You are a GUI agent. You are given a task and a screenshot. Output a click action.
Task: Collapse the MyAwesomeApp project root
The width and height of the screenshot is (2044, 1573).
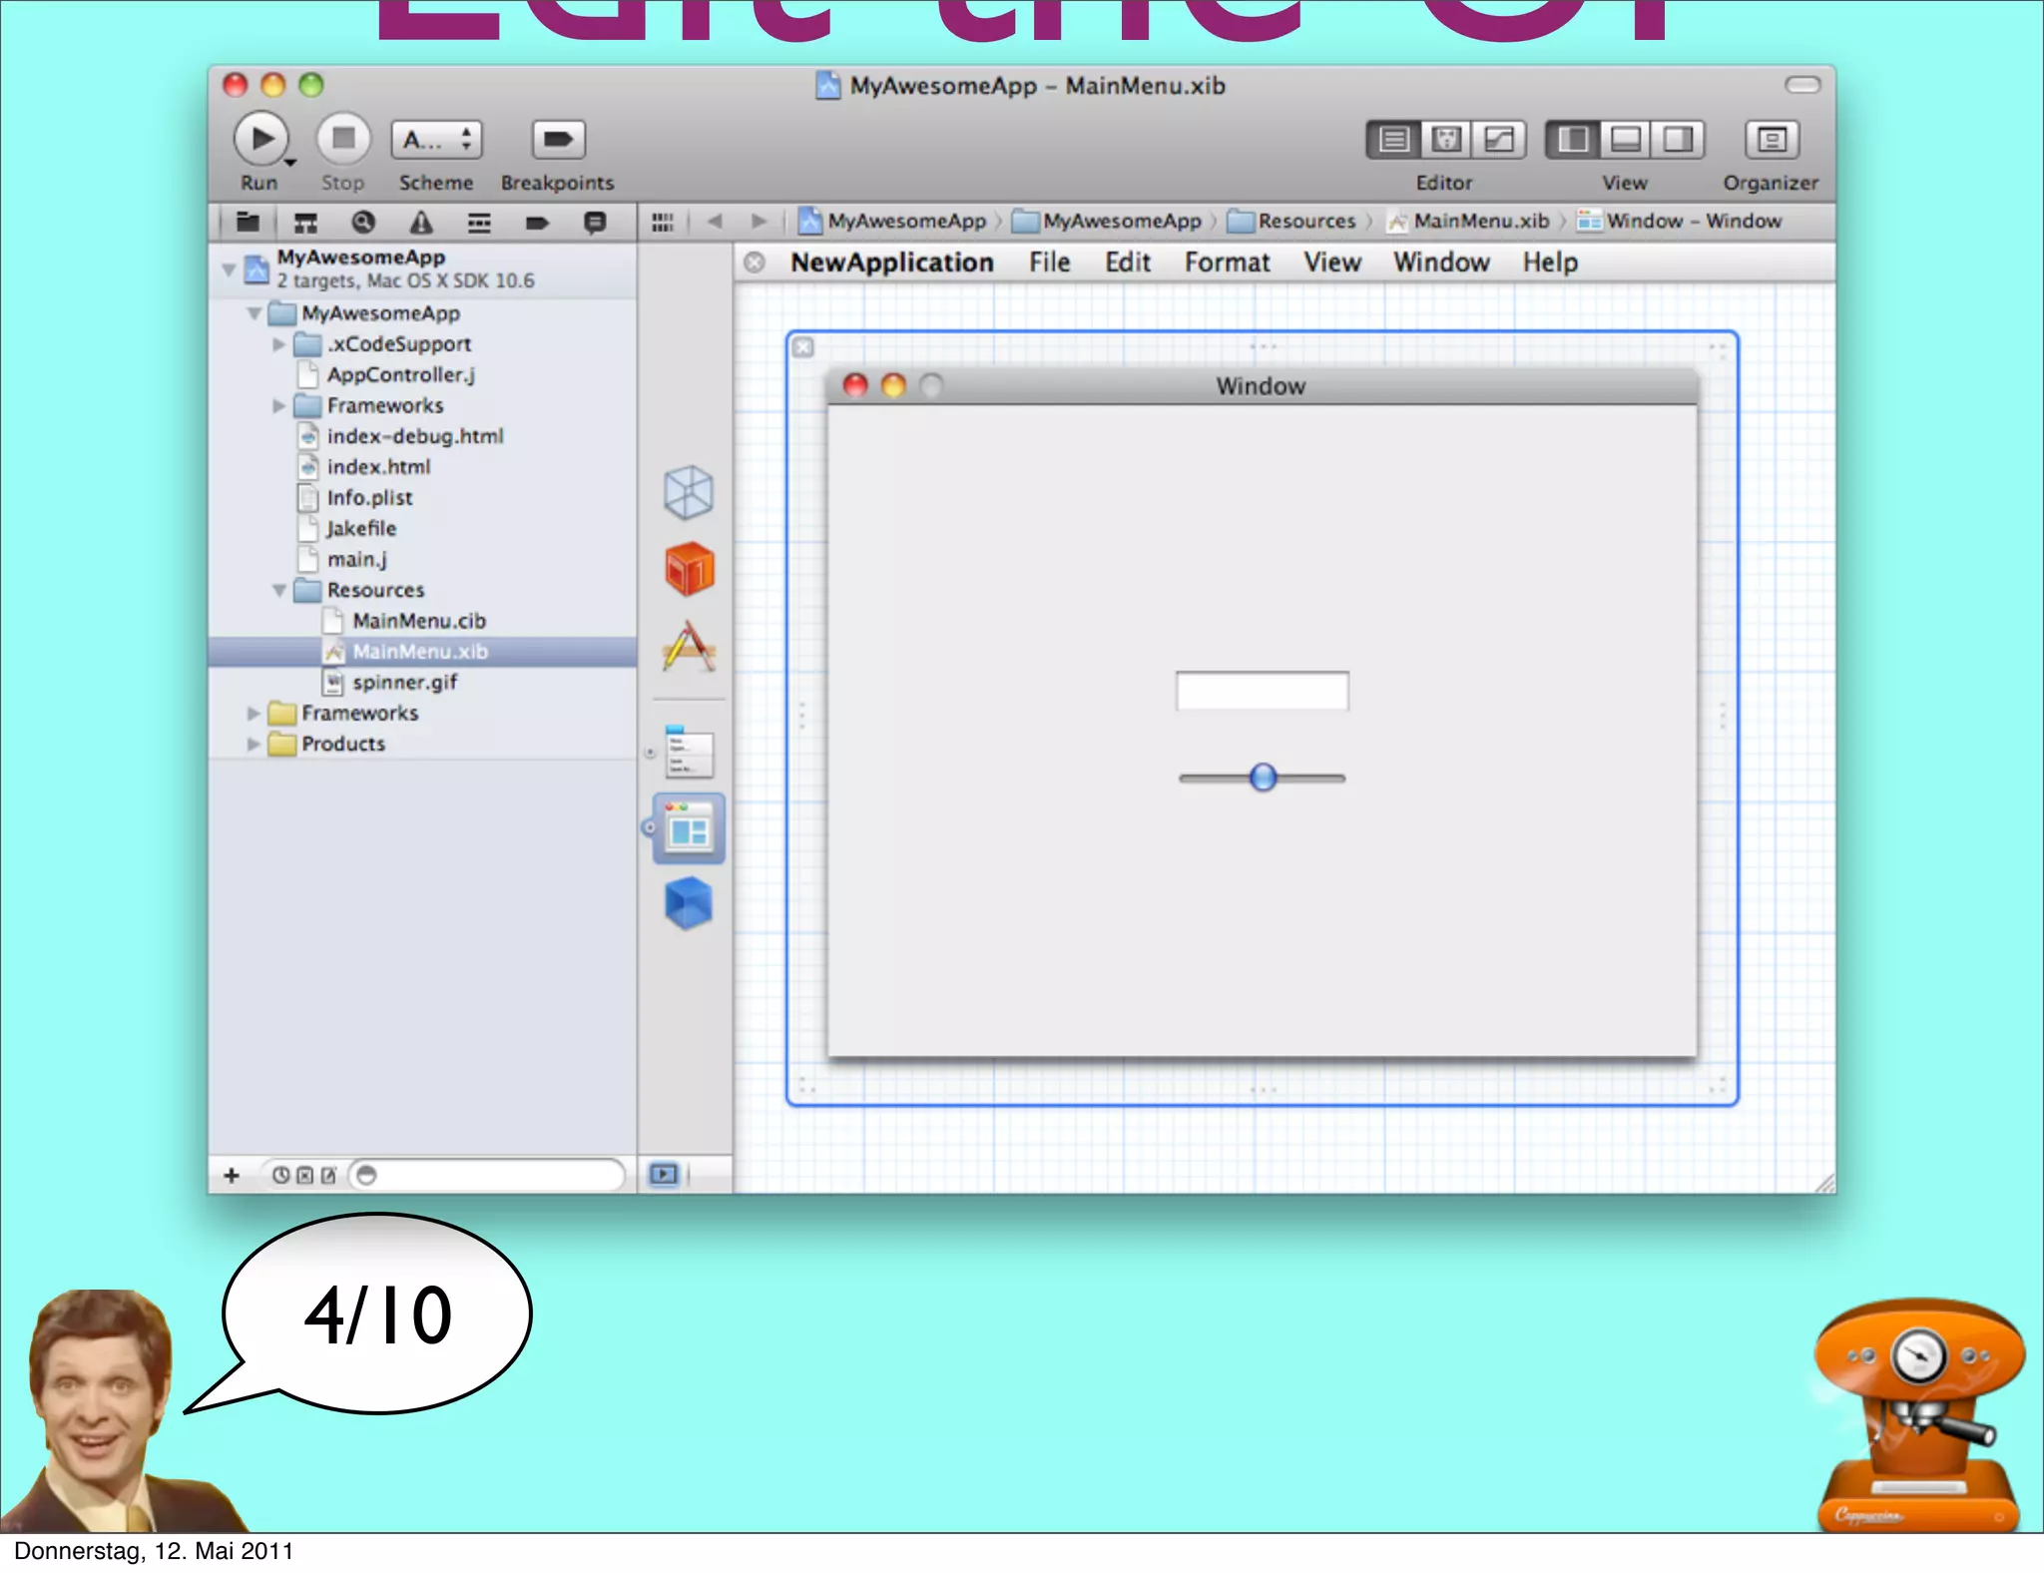229,269
